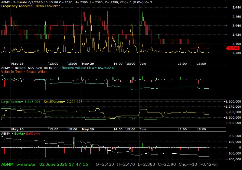
Task: Click the positive 100,000 axis label
Action: point(235,142)
